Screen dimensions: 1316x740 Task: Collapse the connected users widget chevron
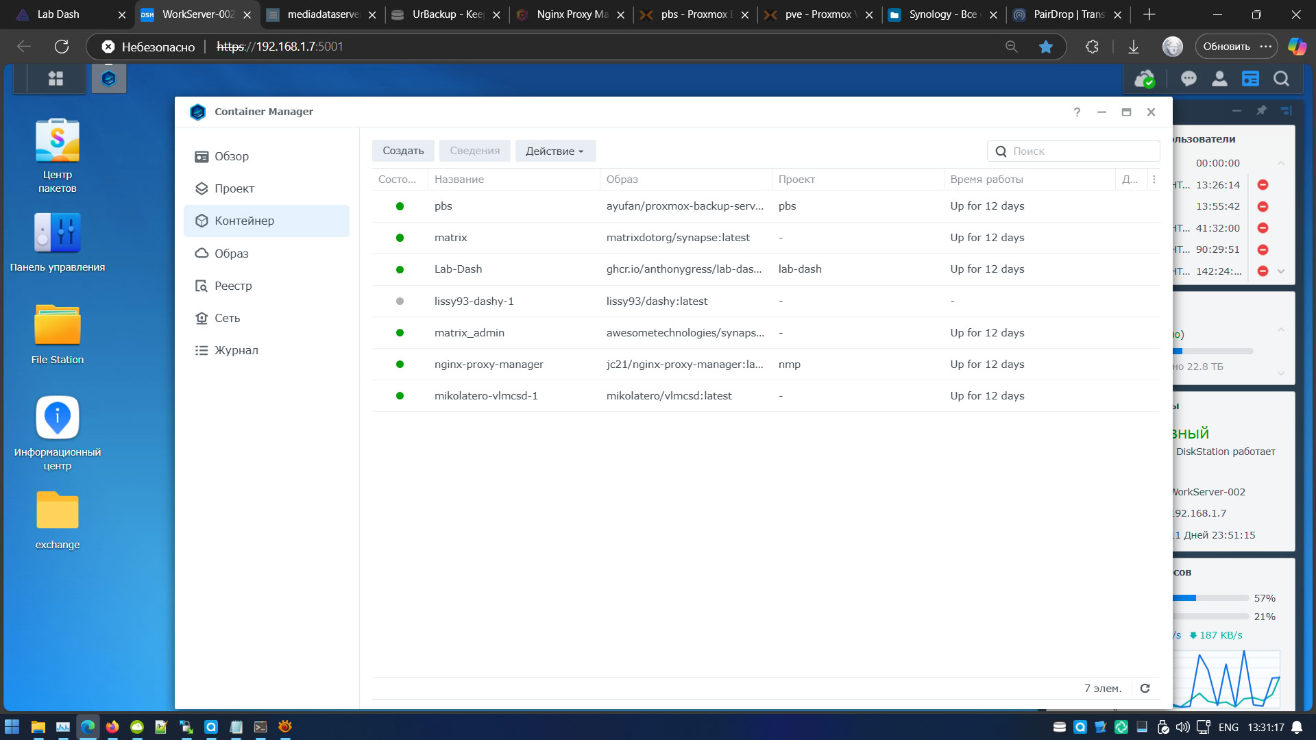(1280, 163)
